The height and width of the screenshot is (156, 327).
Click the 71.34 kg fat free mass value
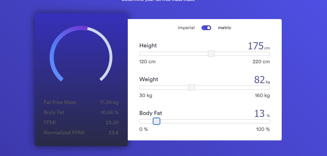click(109, 102)
